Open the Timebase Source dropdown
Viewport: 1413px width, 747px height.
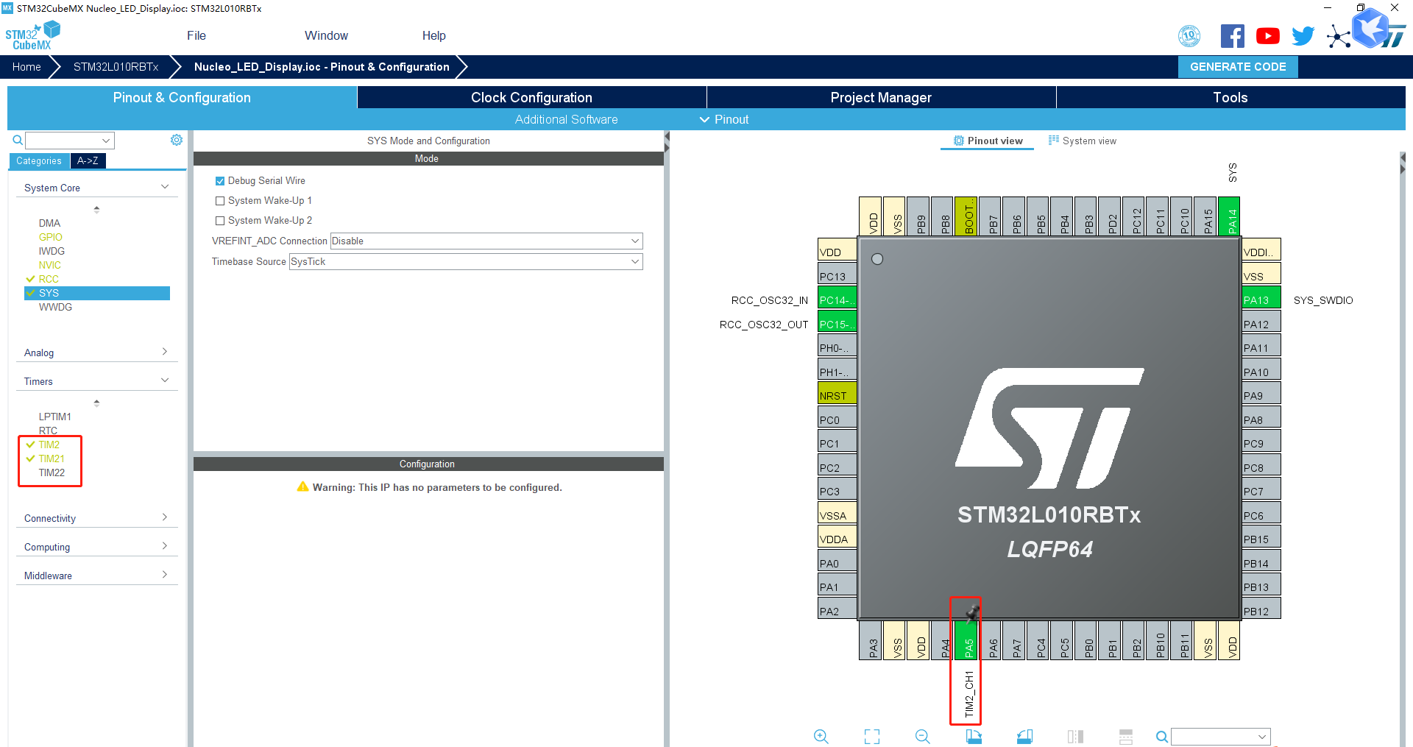pos(466,262)
